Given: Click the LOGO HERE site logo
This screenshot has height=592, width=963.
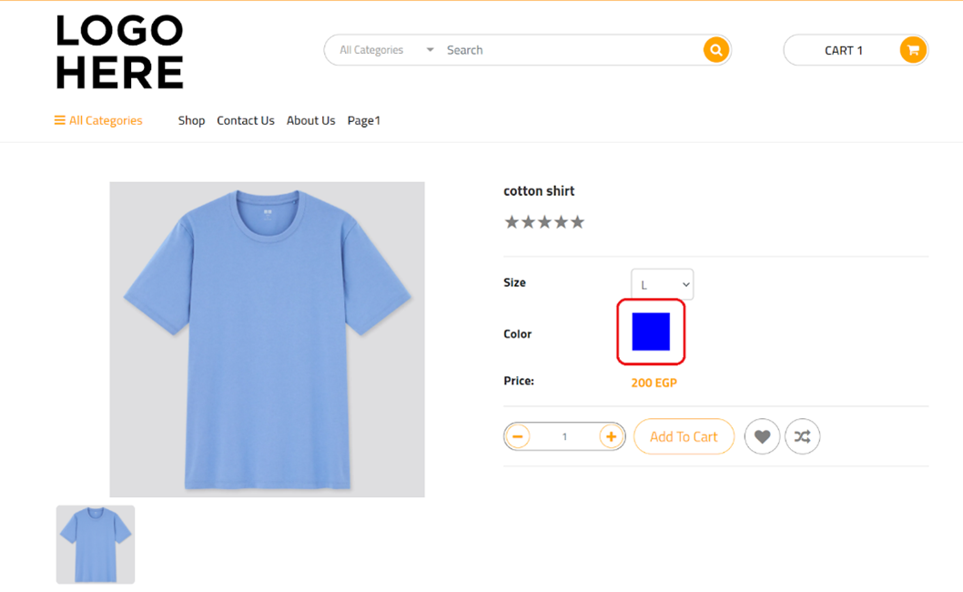Looking at the screenshot, I should tap(120, 52).
